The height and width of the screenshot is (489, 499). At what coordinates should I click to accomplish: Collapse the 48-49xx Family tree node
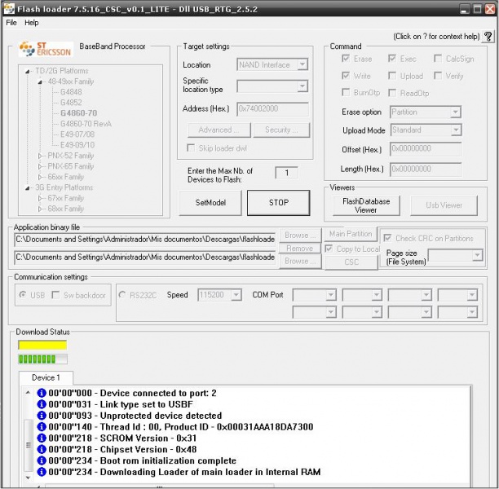point(40,82)
